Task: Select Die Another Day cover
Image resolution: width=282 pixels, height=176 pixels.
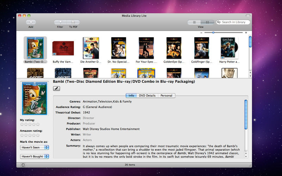Action: [x=91, y=48]
